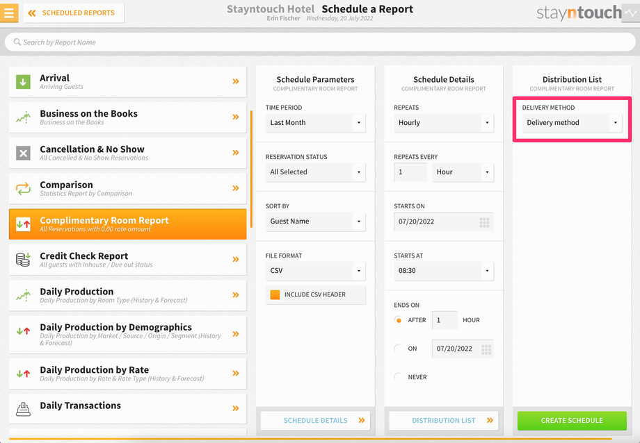Click the Ends On date field

[463, 349]
